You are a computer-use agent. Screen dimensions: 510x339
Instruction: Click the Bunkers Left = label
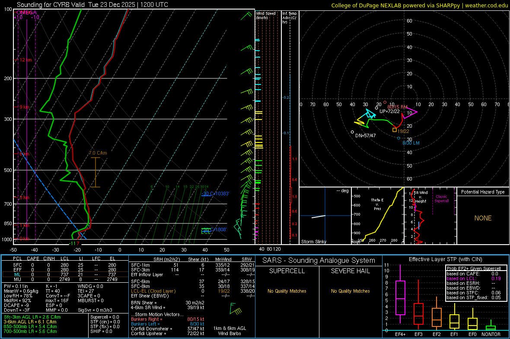click(x=145, y=324)
